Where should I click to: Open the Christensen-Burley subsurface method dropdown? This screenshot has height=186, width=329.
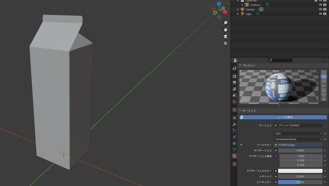pyautogui.click(x=298, y=139)
